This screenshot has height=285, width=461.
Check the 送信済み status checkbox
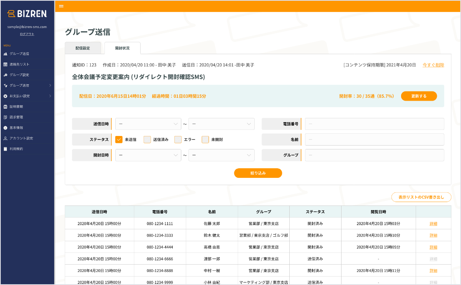tap(147, 139)
